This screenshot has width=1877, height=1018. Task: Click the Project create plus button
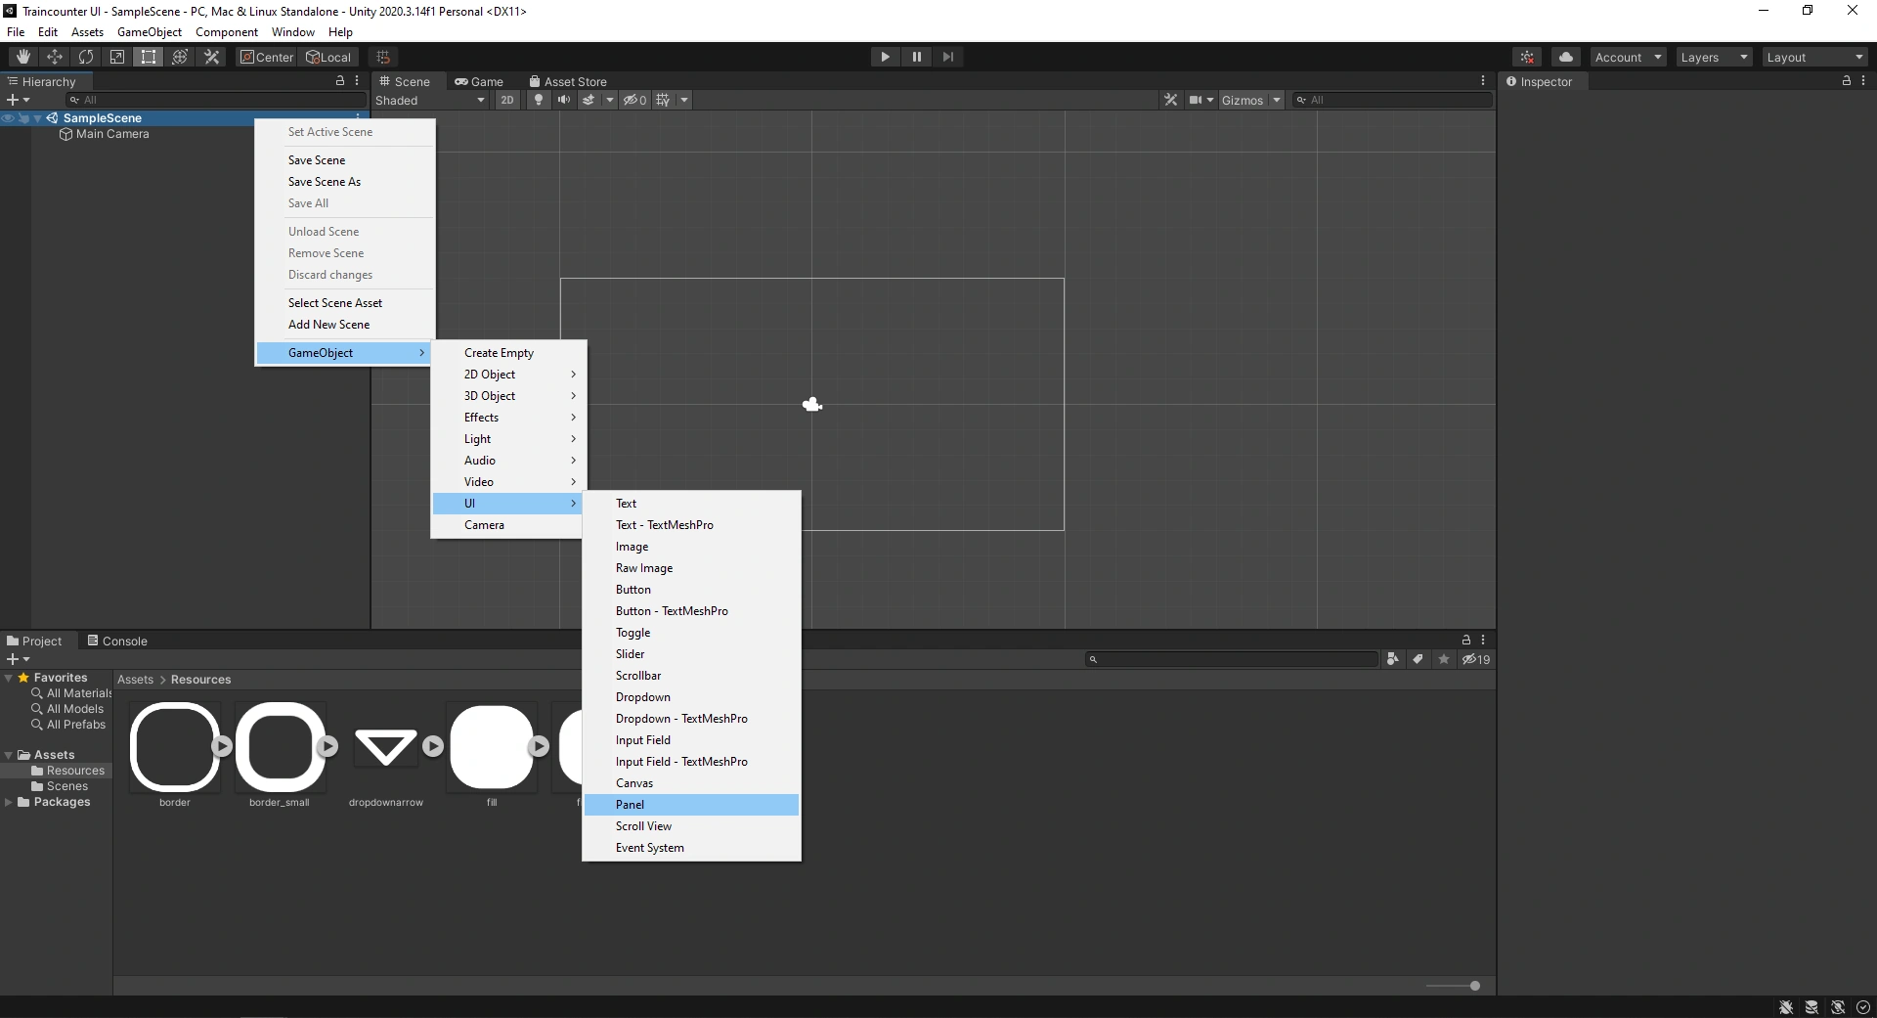tap(18, 659)
